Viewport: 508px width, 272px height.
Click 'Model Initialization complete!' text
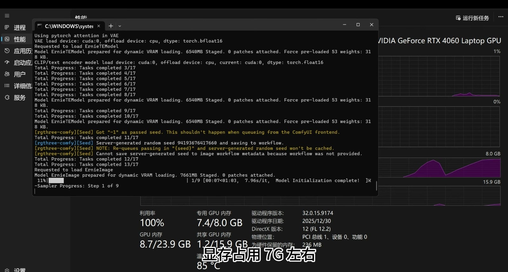coord(317,180)
